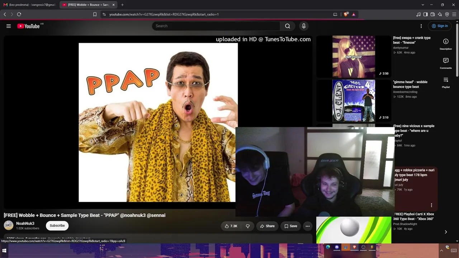
Task: Subscribe to NoahNuk3 channel
Action: 57,225
